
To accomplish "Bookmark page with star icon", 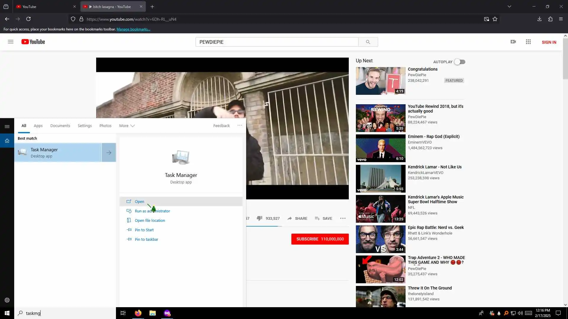I will [495, 19].
